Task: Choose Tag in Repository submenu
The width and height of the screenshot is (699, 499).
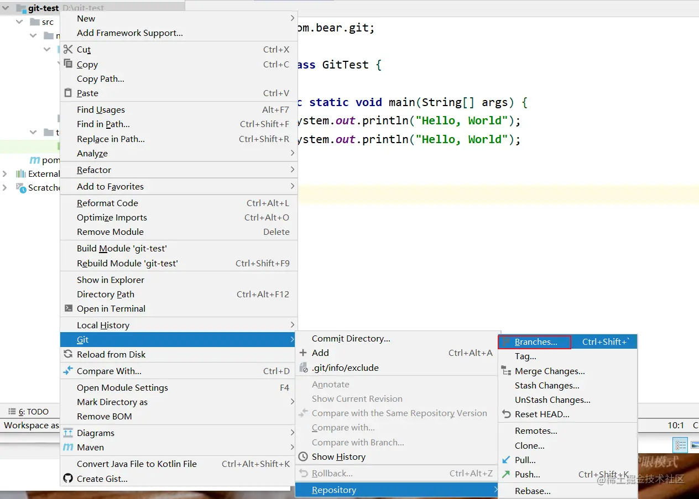Action: coord(568,356)
